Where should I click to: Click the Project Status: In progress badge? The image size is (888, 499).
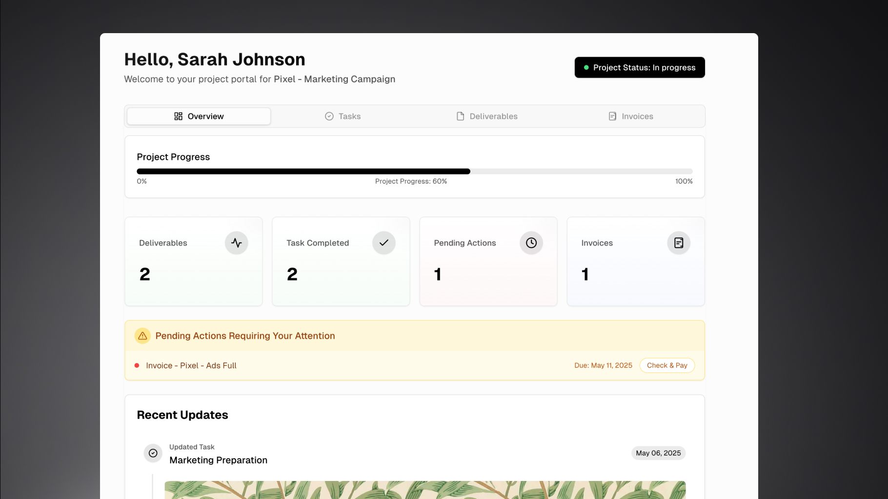pos(640,67)
